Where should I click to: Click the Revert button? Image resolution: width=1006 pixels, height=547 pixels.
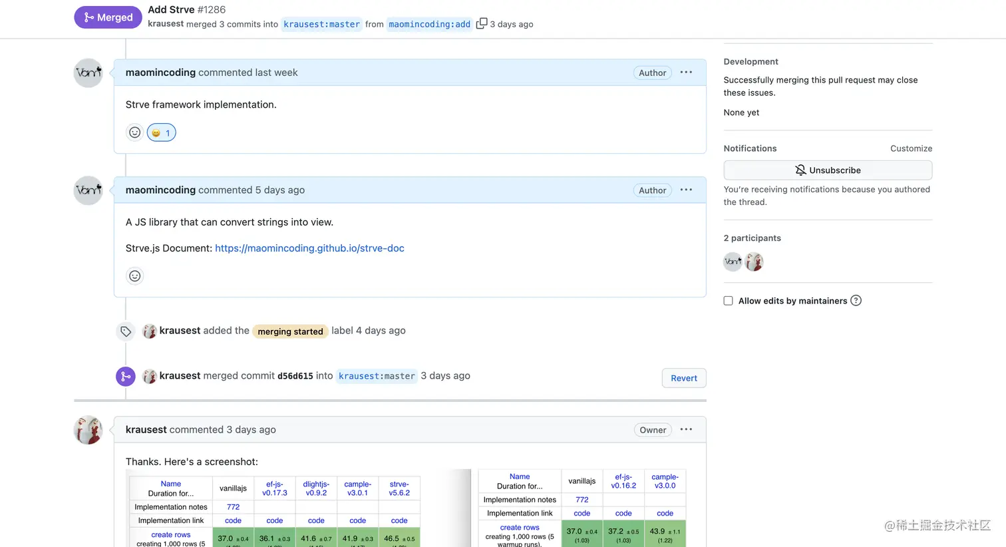(684, 378)
